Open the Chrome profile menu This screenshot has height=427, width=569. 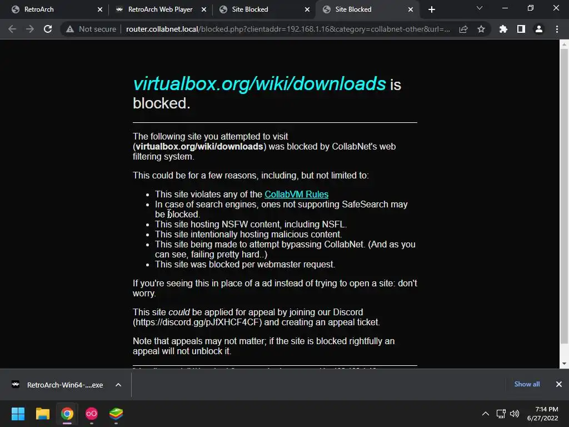tap(539, 29)
